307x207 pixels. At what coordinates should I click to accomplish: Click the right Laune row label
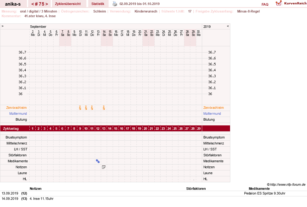[208, 173]
